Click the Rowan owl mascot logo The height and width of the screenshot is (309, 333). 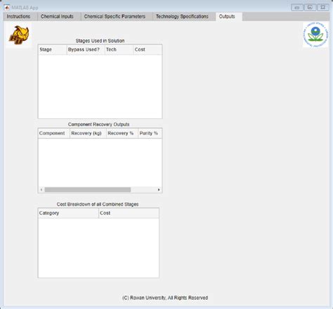pyautogui.click(x=19, y=35)
